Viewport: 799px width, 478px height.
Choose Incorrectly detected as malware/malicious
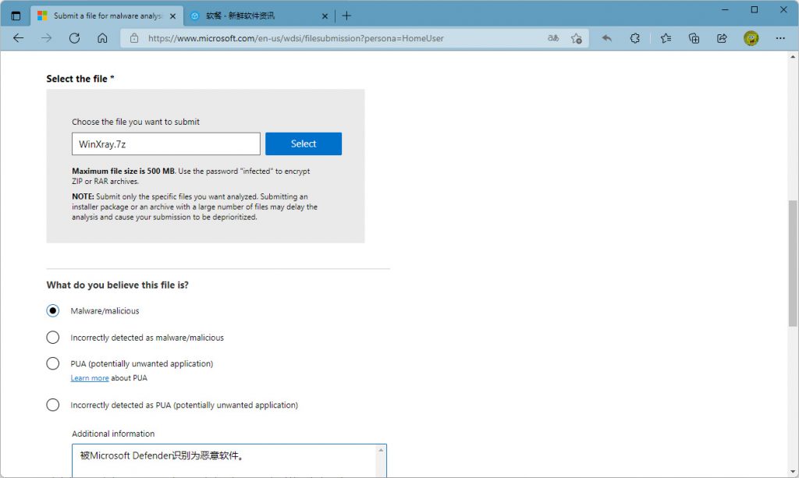[x=53, y=338]
